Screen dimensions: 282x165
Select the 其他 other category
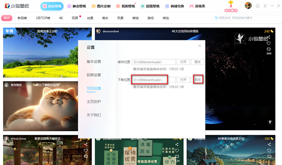point(166,18)
